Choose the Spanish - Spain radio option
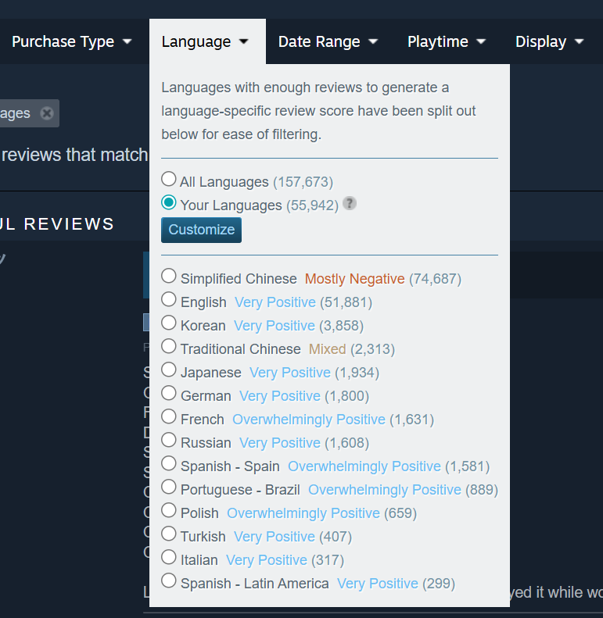Image resolution: width=603 pixels, height=618 pixels. click(x=168, y=463)
